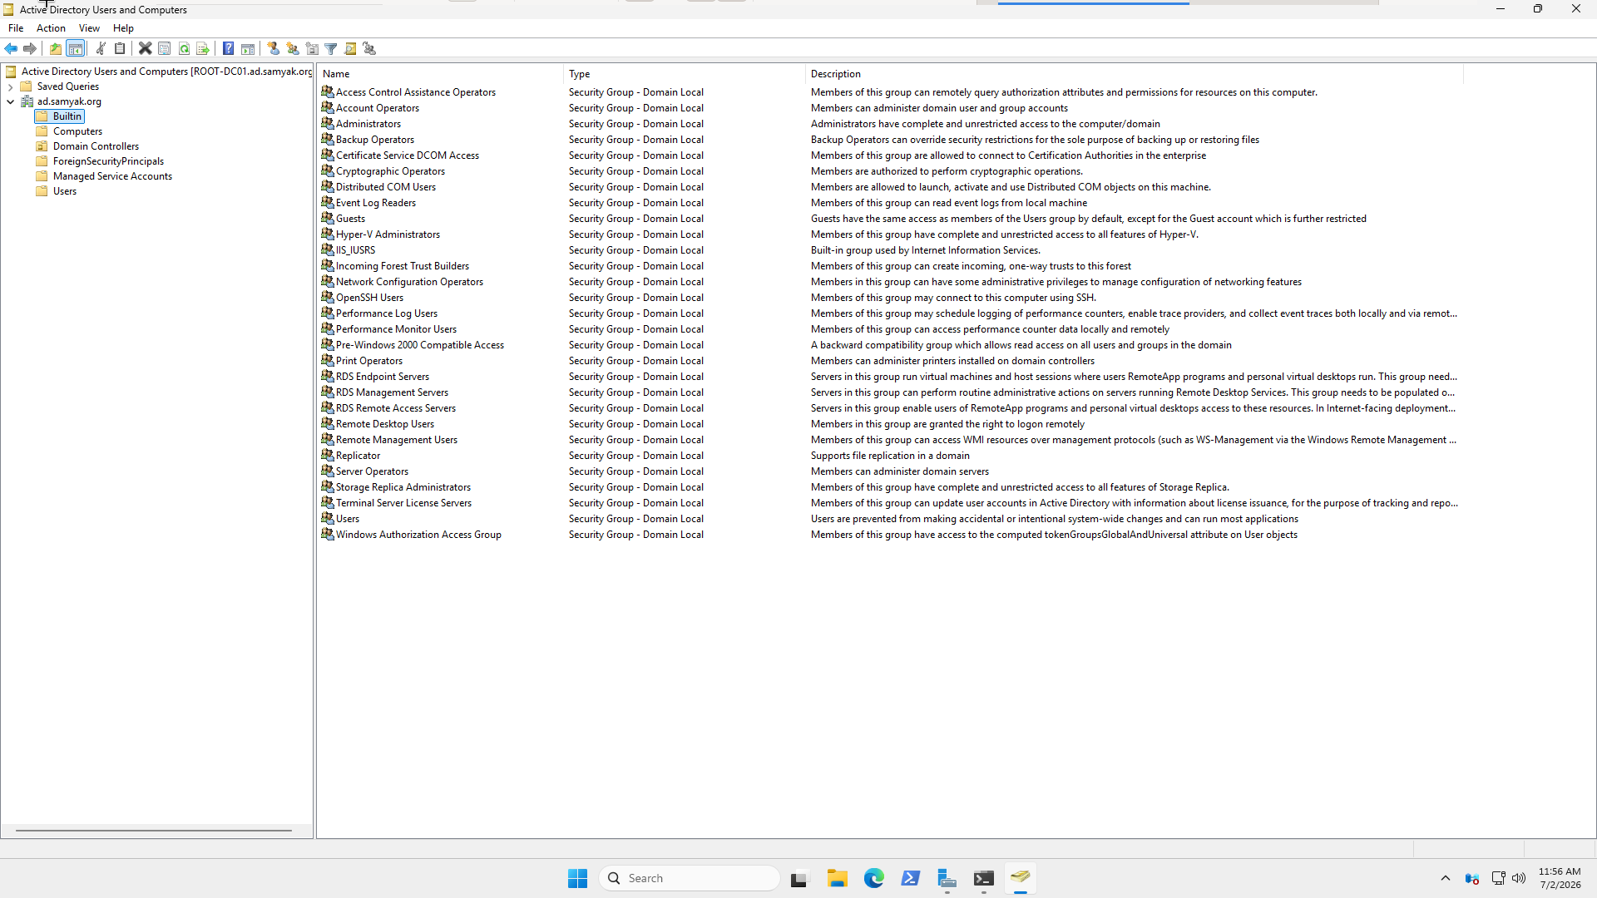Toggle Show/Hide Action Pane toolbar icon
Viewport: 1597px width, 898px height.
[248, 48]
